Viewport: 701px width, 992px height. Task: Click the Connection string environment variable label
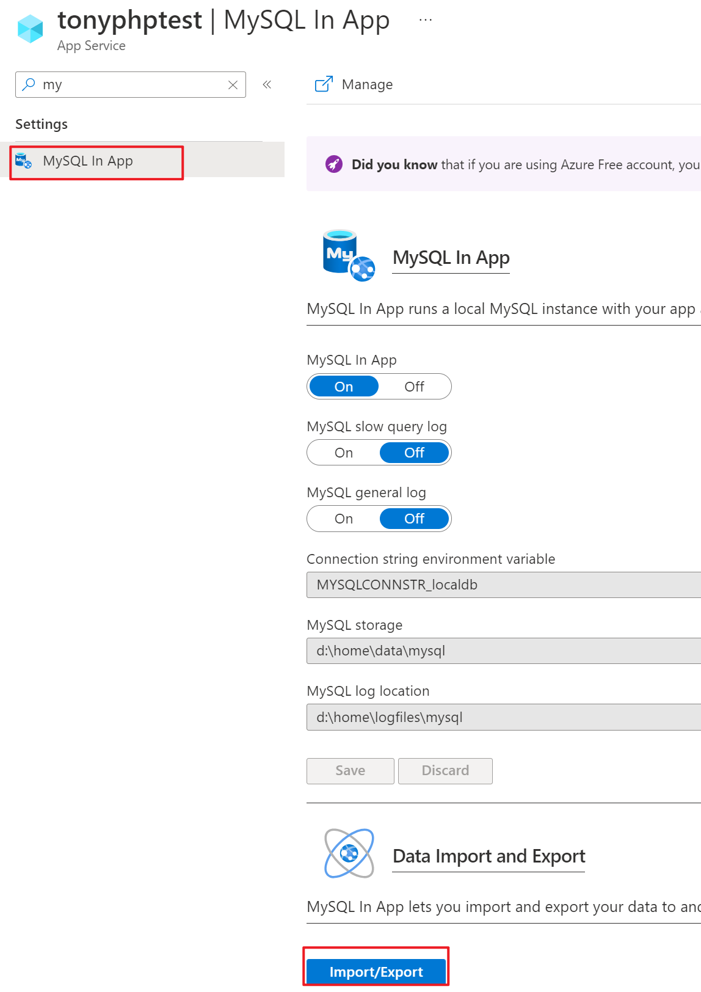(431, 559)
